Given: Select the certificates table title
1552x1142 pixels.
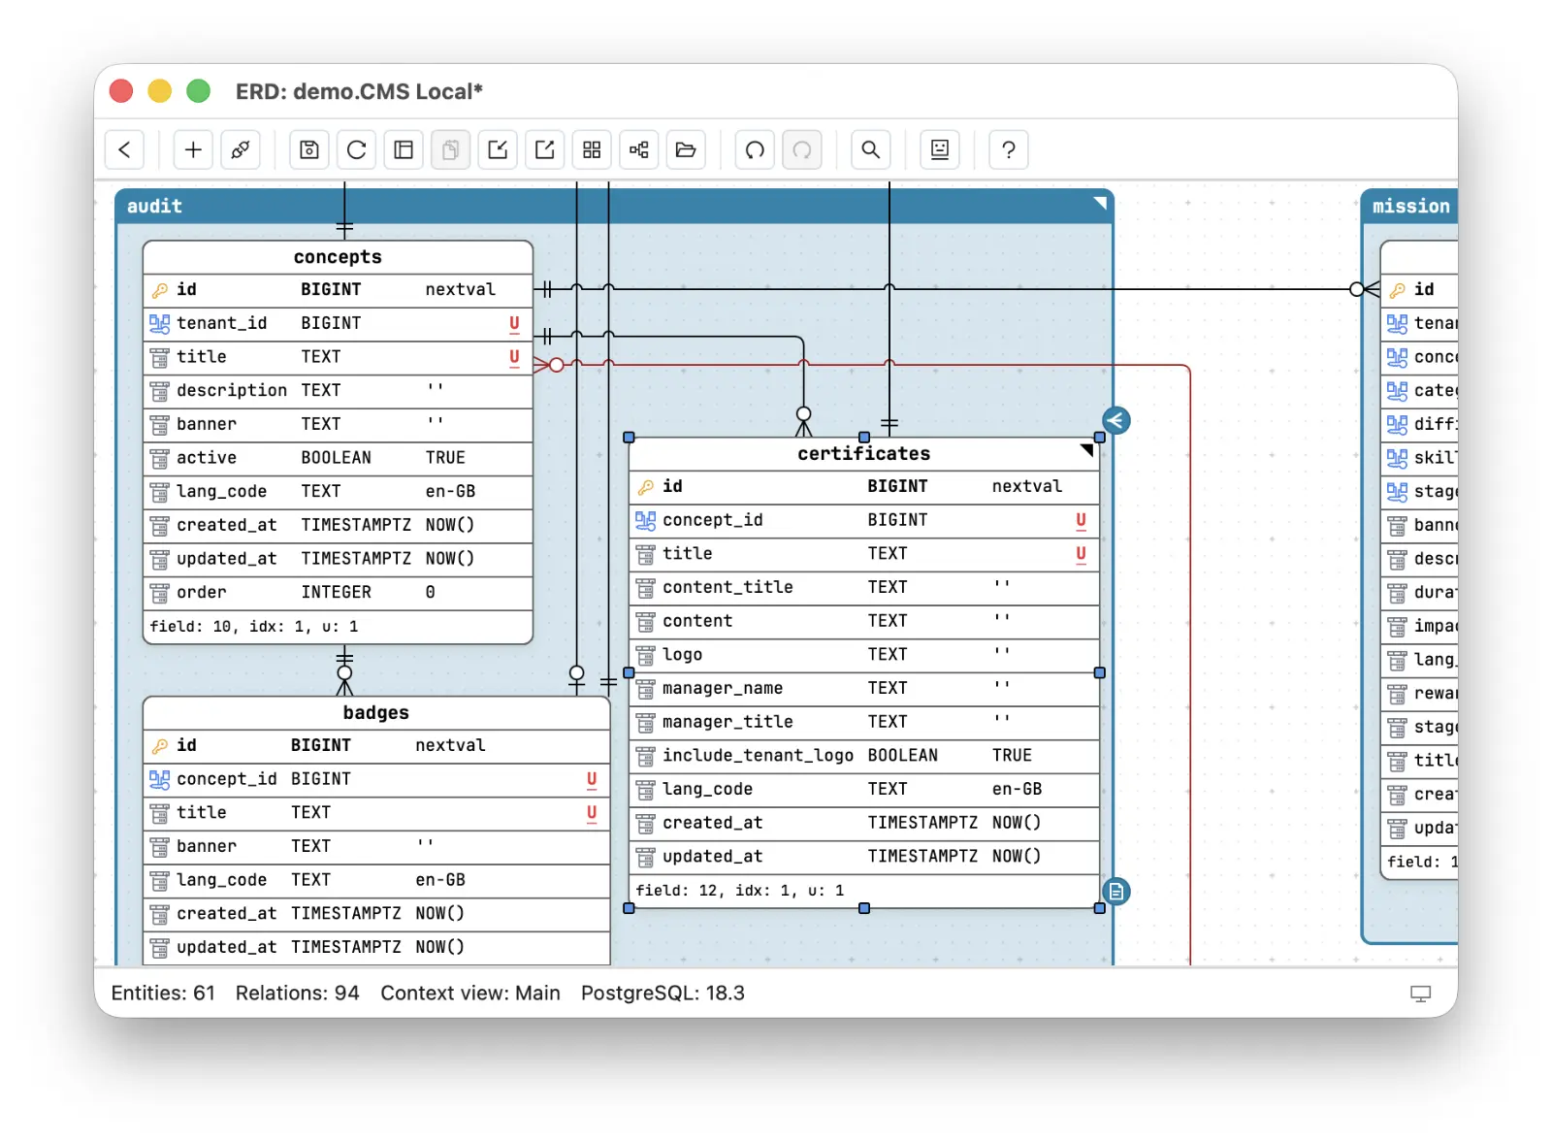Looking at the screenshot, I should [863, 453].
